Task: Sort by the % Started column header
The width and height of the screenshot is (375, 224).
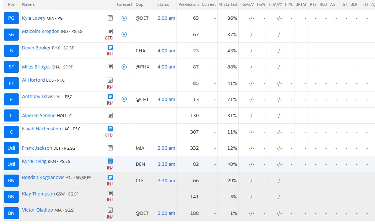Action: 228,4
